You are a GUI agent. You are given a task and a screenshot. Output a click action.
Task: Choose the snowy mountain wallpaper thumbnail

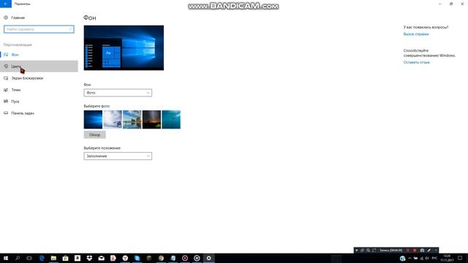click(x=113, y=120)
